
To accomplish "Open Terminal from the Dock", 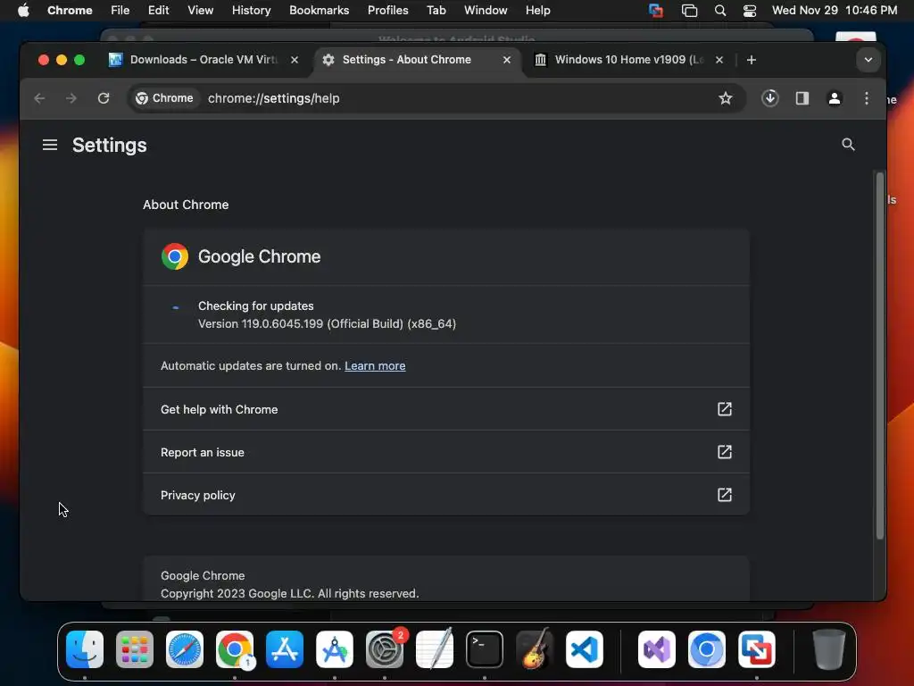I will point(485,649).
